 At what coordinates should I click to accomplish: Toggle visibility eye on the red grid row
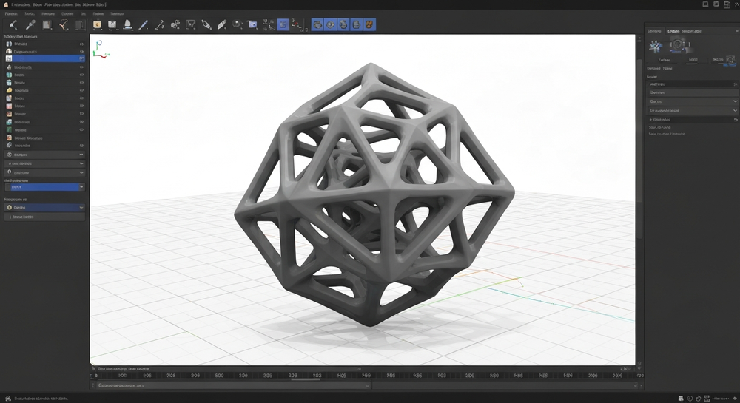[81, 106]
